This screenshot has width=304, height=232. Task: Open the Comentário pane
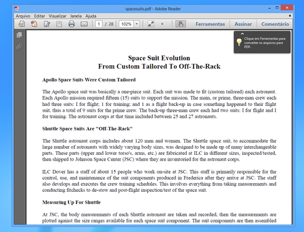point(275,24)
